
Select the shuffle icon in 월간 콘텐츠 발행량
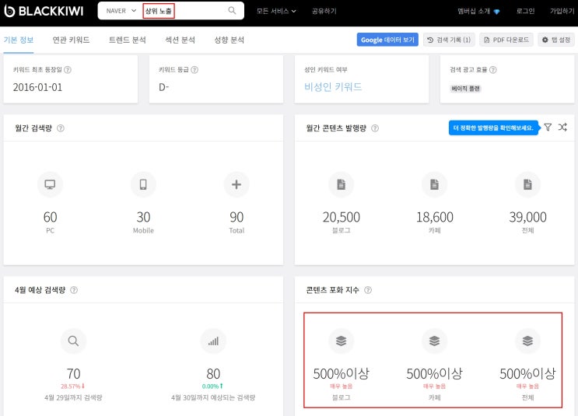click(562, 127)
